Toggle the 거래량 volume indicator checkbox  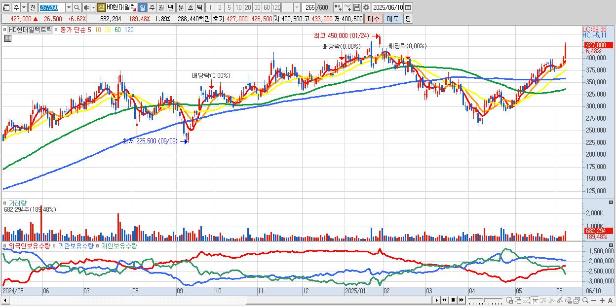[4, 203]
